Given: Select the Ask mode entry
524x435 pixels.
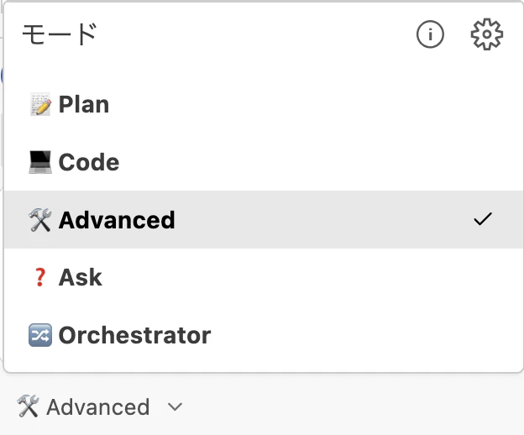Looking at the screenshot, I should click(264, 277).
